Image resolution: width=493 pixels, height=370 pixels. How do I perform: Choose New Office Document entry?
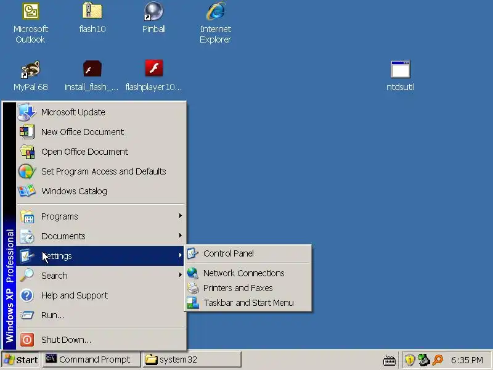coord(100,132)
